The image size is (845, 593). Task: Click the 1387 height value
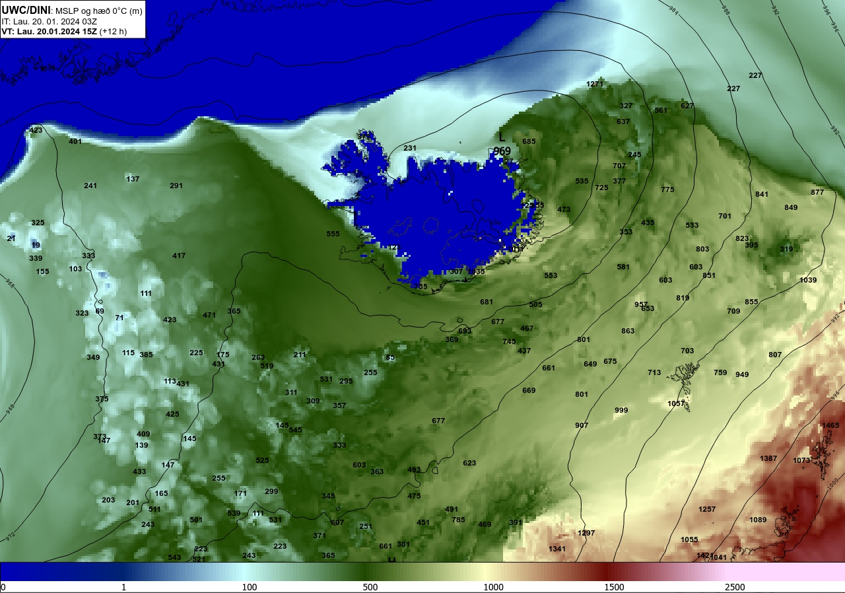click(x=768, y=458)
